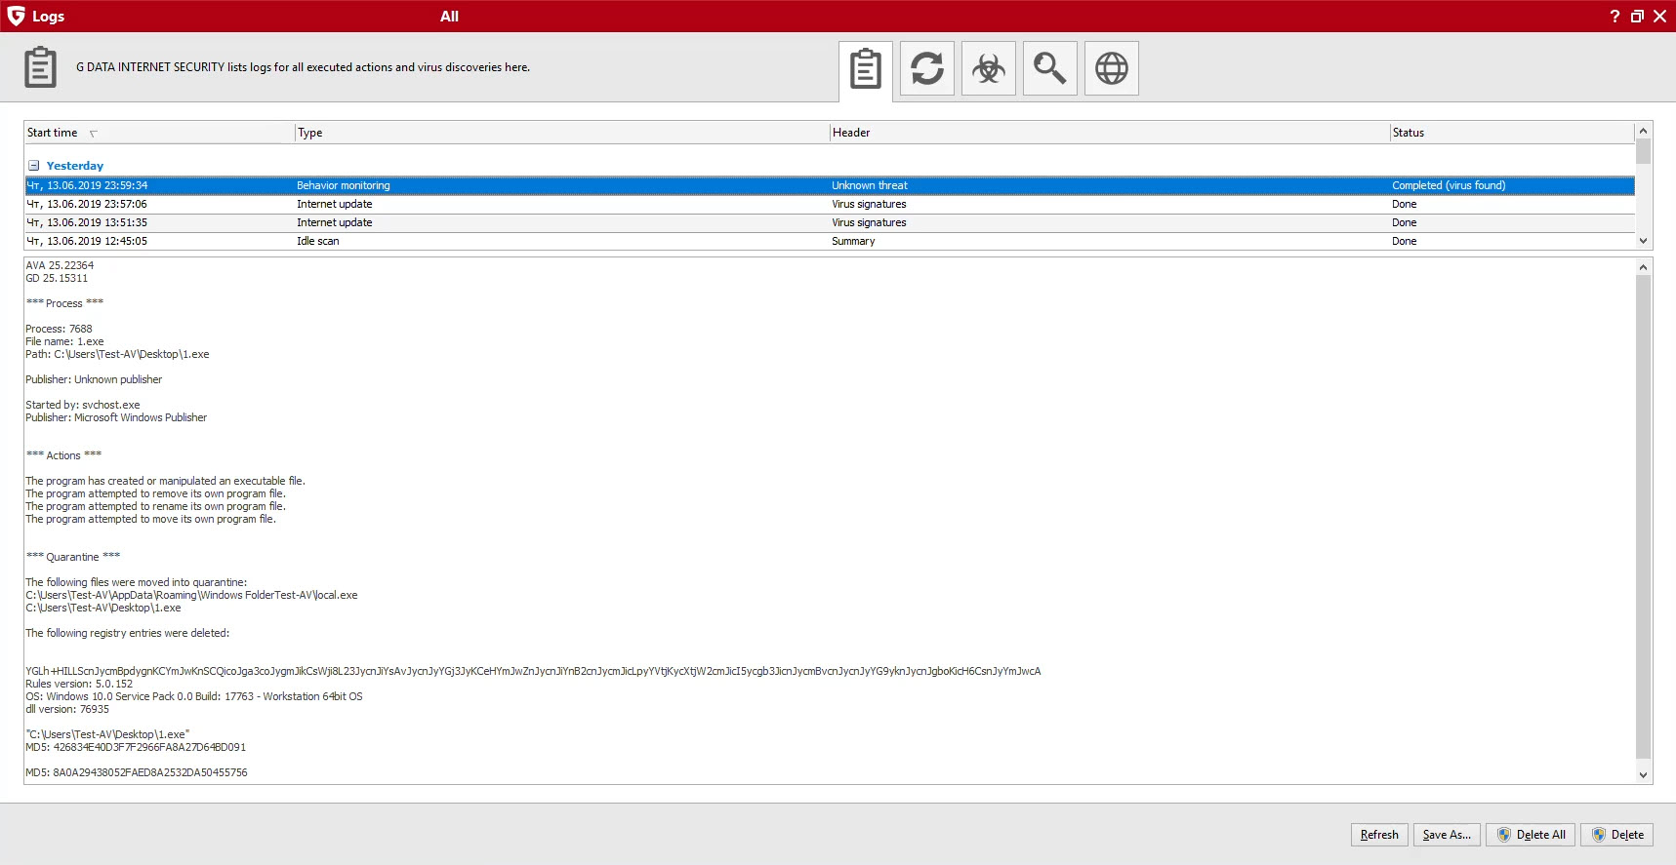Click the details pane scroll-down arrow
The height and width of the screenshot is (865, 1676).
[1644, 775]
